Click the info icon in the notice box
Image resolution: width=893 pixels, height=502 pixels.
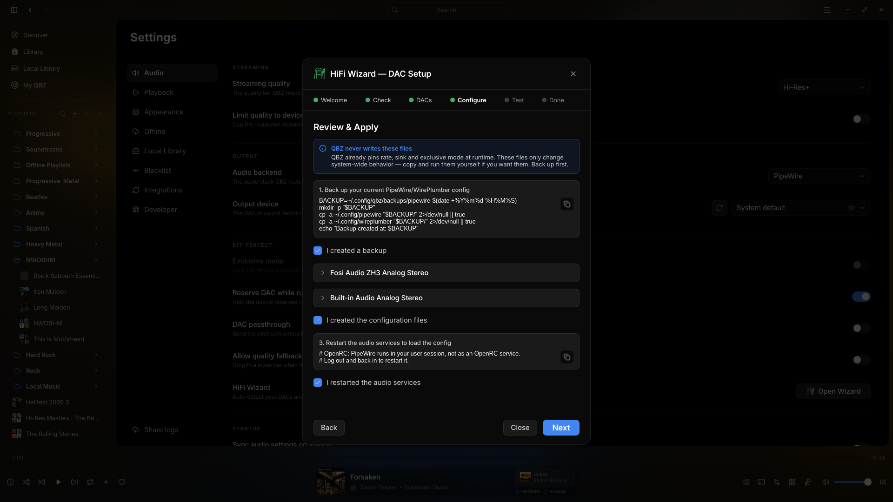click(323, 148)
